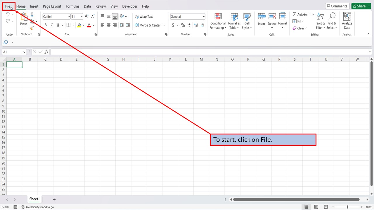This screenshot has width=374, height=210.
Task: Click the zoom slider in status bar
Action: point(347,207)
